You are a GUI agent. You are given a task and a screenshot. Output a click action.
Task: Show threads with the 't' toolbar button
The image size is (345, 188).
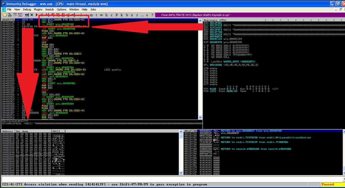pyautogui.click(x=97, y=15)
